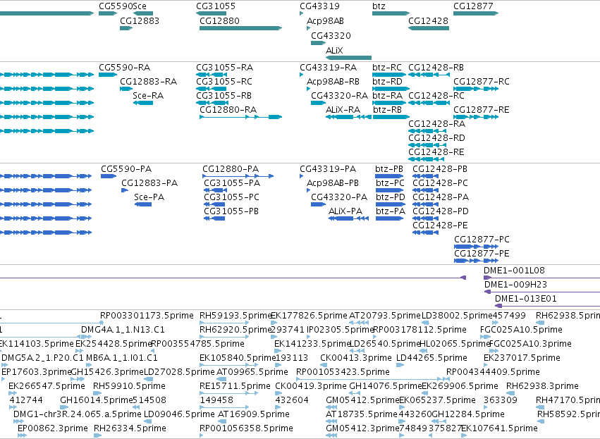Click the CG43319 gene label

tap(319, 6)
